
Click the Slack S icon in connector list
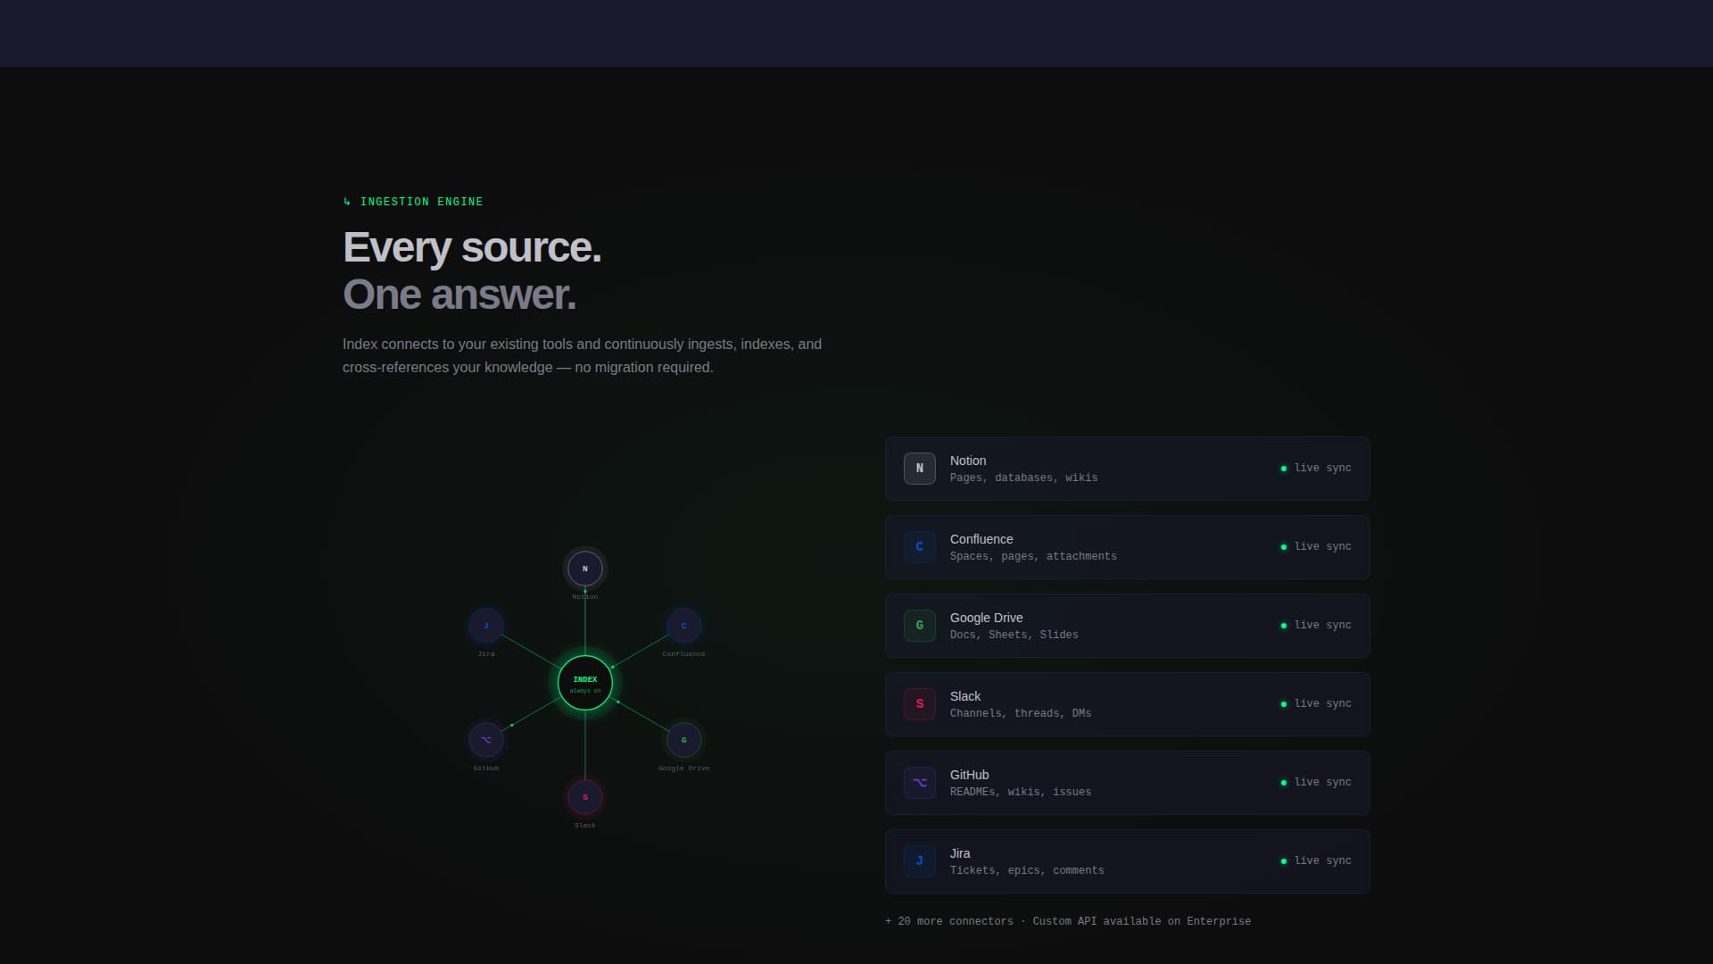pos(919,704)
